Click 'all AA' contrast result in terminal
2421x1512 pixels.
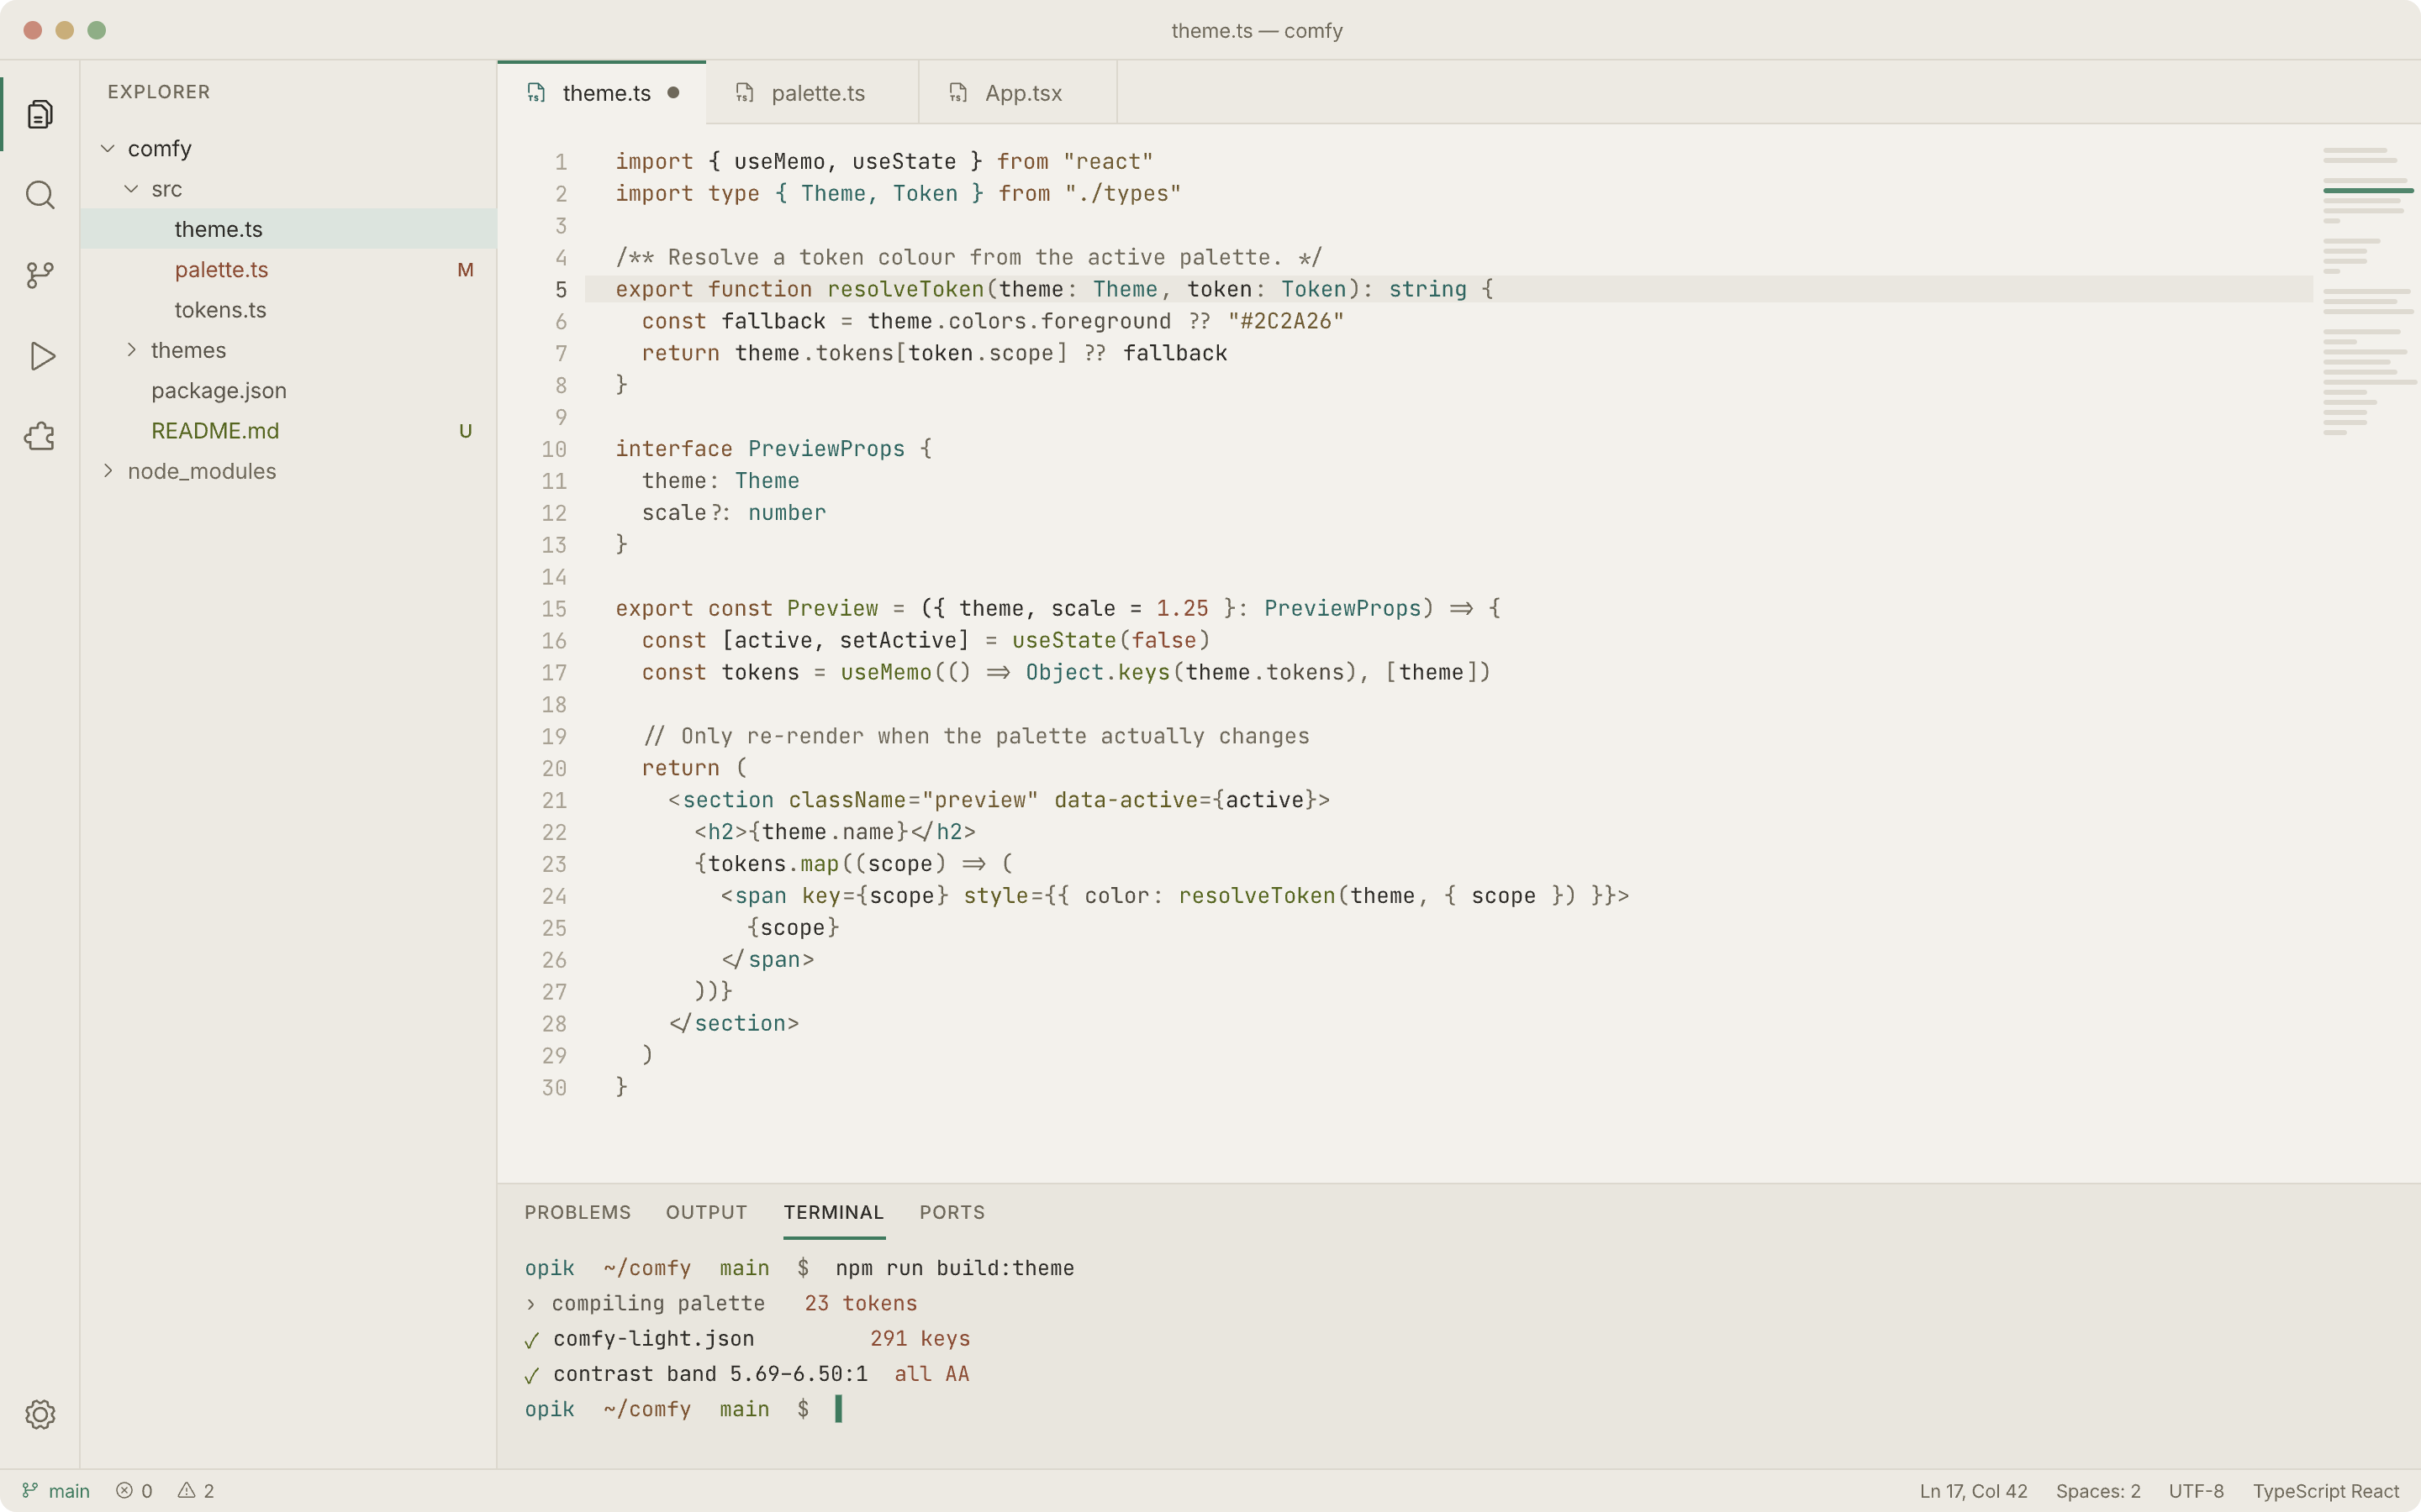coord(931,1374)
